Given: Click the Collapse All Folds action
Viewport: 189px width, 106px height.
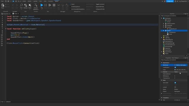Looking at the screenshot, I should 100,9.
